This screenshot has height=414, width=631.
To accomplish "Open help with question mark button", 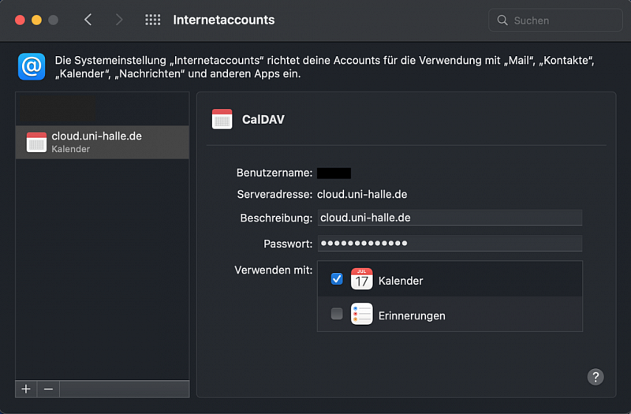I will pos(596,377).
